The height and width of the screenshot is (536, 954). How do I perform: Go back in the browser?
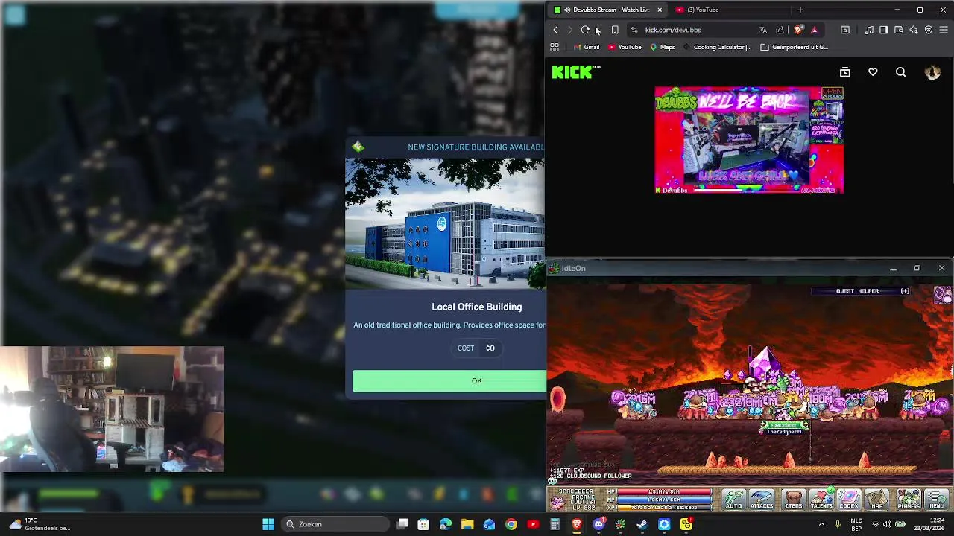point(555,30)
